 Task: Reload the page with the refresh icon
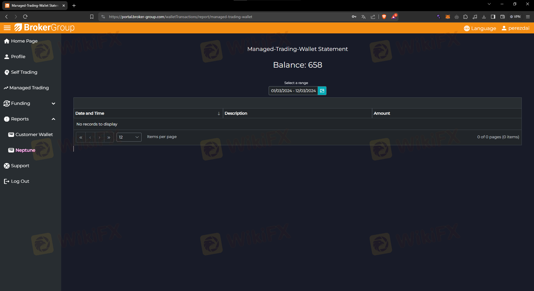pyautogui.click(x=25, y=17)
